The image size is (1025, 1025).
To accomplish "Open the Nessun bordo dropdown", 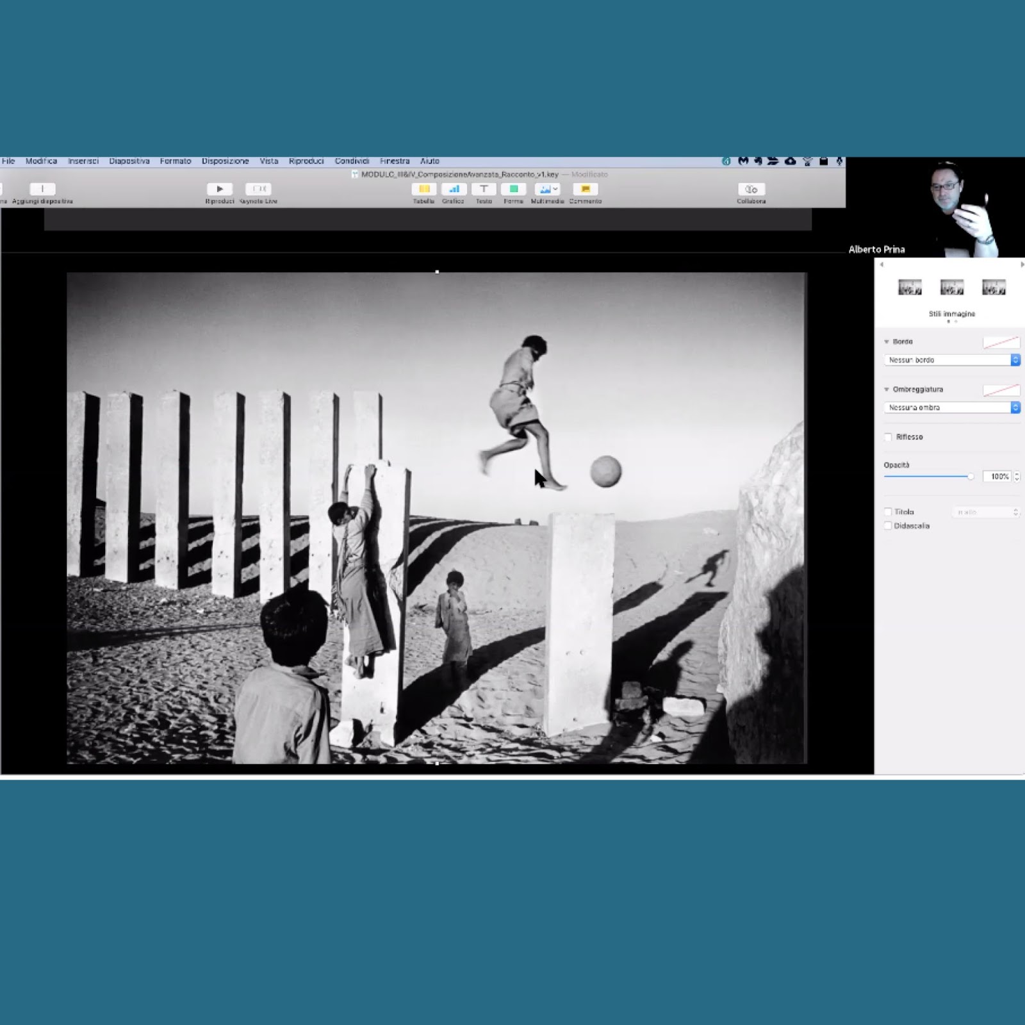I will pyautogui.click(x=951, y=360).
